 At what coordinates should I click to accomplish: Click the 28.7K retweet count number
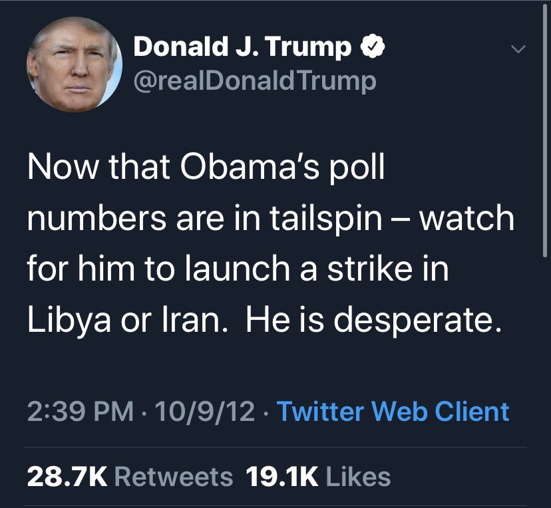pyautogui.click(x=65, y=476)
